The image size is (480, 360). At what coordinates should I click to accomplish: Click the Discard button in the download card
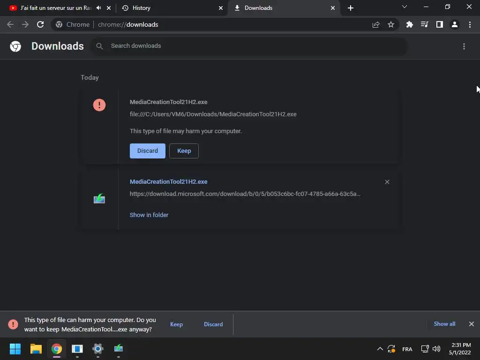coord(147,151)
